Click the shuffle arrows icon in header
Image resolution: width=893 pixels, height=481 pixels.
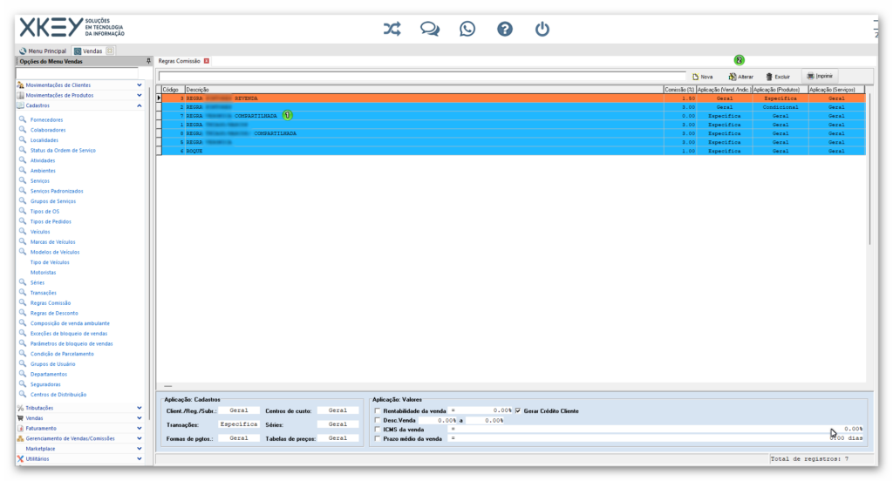coord(392,29)
